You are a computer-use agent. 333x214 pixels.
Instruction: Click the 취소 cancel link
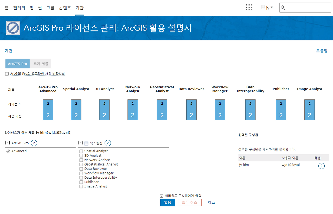[x=211, y=203]
